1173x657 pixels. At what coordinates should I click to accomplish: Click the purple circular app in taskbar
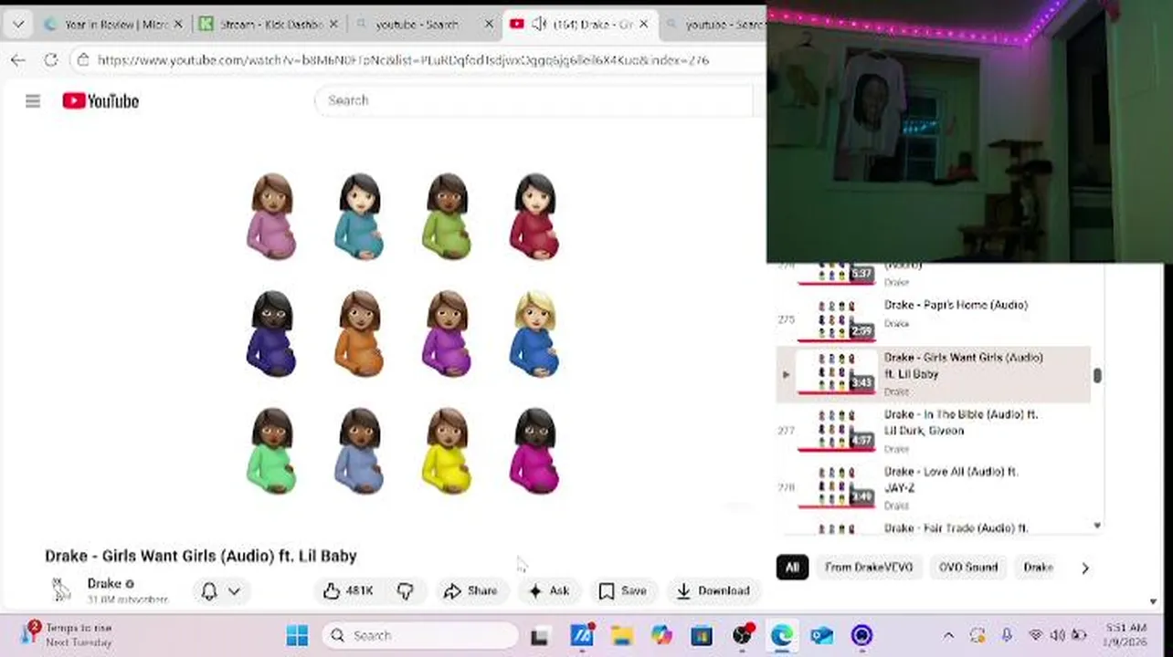[x=861, y=636]
